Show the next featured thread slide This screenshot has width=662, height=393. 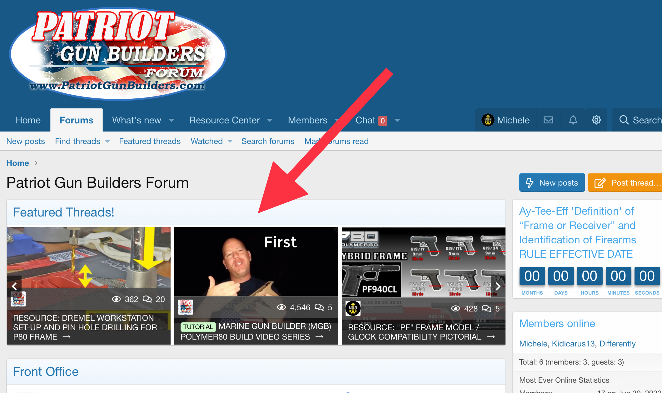[498, 286]
